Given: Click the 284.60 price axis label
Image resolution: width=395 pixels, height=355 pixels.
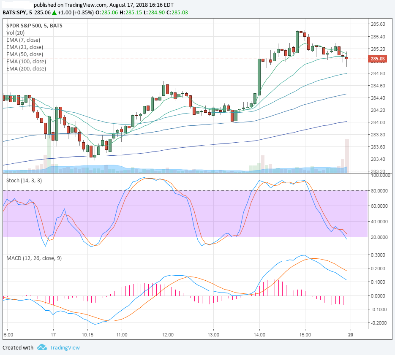Looking at the screenshot, I should (378, 86).
